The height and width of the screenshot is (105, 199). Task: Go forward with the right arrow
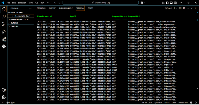click(x=59, y=3)
